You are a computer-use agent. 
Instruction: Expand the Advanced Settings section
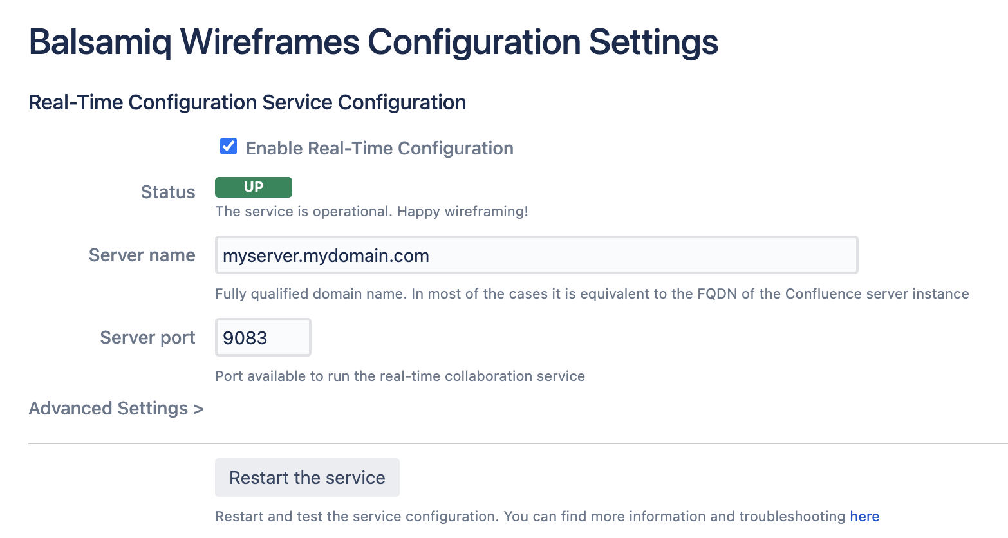[116, 409]
